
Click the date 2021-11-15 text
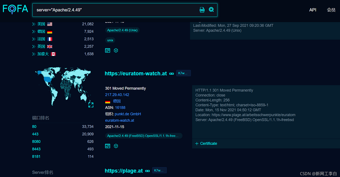pyautogui.click(x=114, y=127)
